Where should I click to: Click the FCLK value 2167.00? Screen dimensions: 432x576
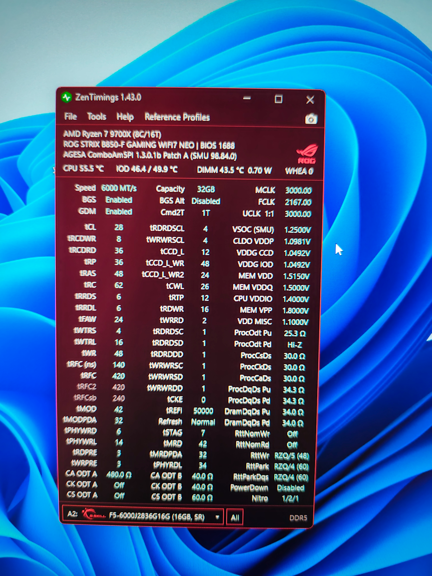[x=298, y=202]
